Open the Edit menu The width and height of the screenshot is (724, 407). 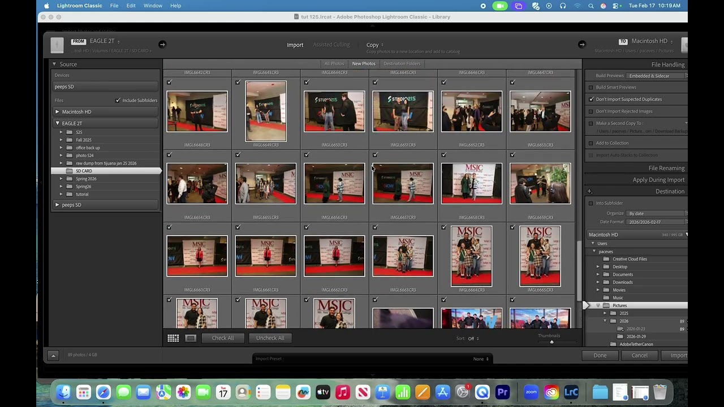pyautogui.click(x=131, y=6)
